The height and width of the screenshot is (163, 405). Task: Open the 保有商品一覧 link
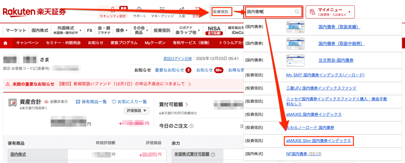point(94,102)
